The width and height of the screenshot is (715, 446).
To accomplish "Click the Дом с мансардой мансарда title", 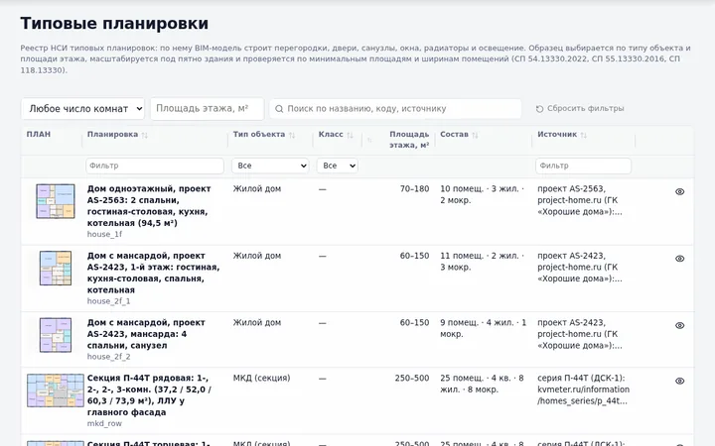I will [x=146, y=334].
